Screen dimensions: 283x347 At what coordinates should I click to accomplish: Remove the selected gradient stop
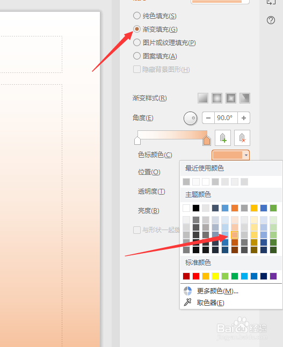tap(242, 138)
